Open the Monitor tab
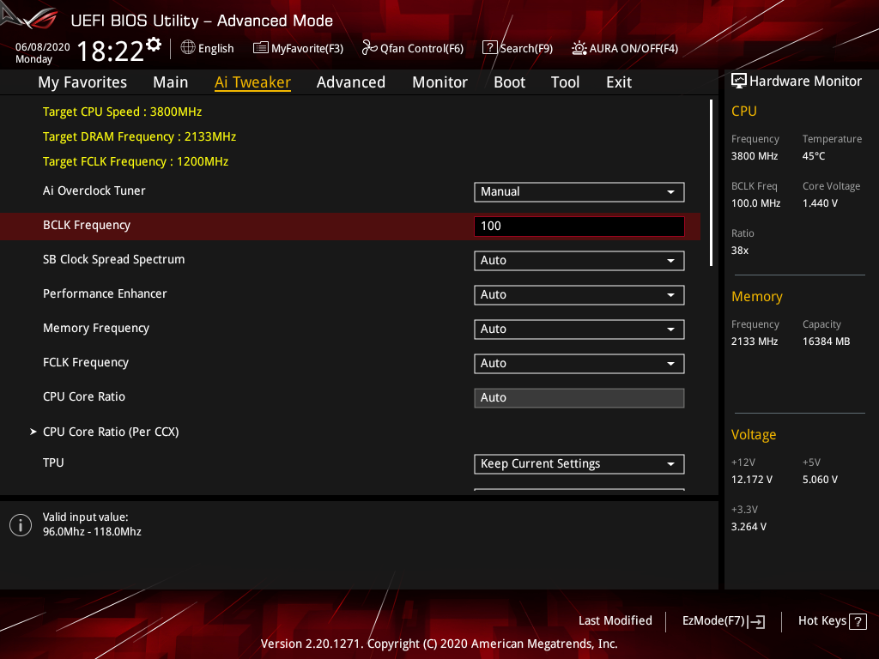Viewport: 879px width, 659px height. [x=439, y=82]
